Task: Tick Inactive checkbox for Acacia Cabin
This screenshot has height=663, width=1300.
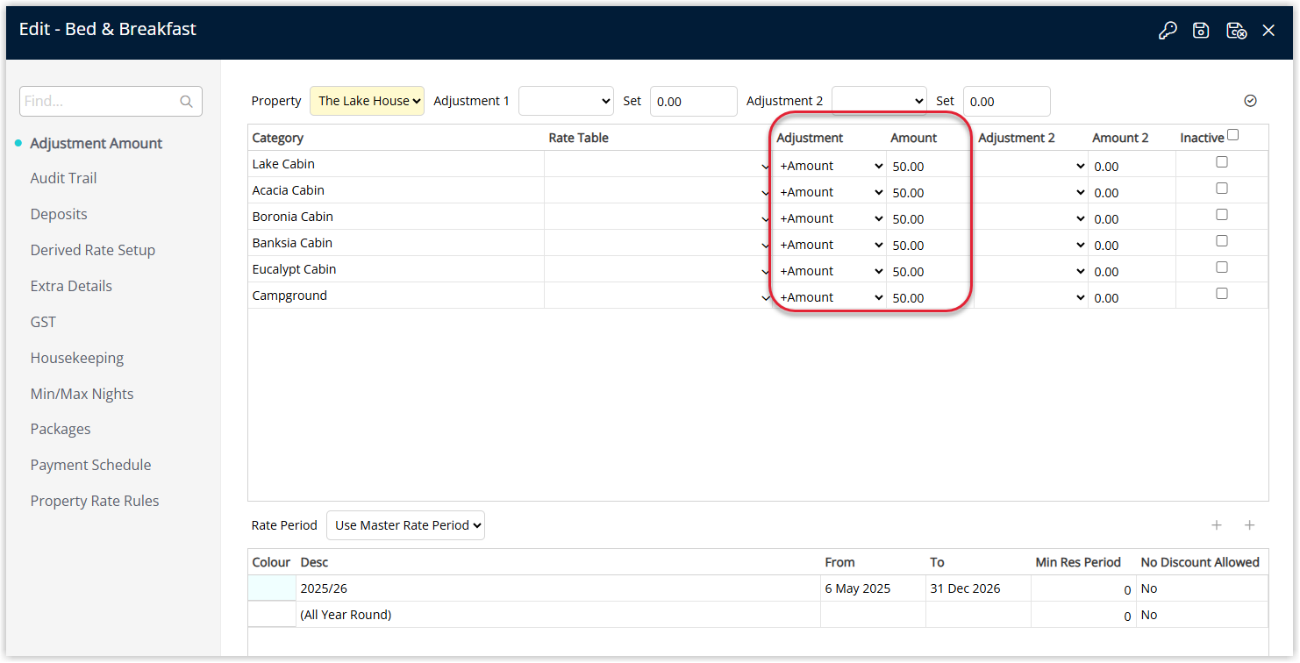Action: click(1222, 189)
